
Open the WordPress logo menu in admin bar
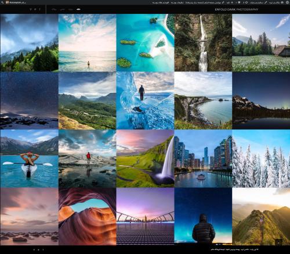(287, 2)
